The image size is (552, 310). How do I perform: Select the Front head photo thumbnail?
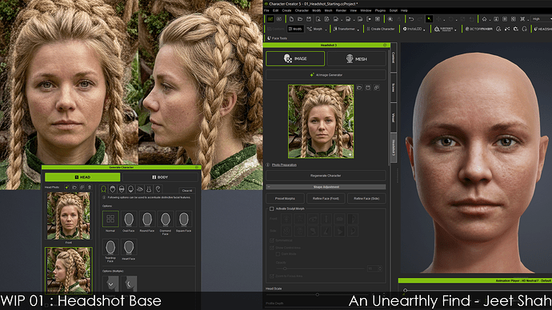pos(68,216)
